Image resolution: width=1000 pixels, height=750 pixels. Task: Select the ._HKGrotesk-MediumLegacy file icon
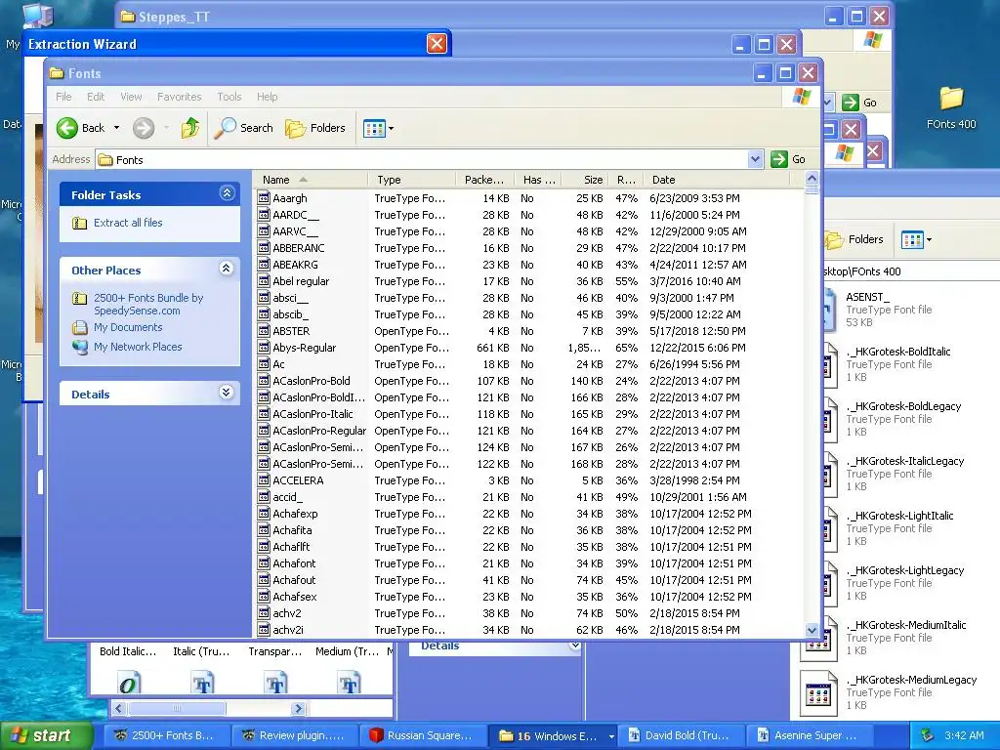point(818,692)
